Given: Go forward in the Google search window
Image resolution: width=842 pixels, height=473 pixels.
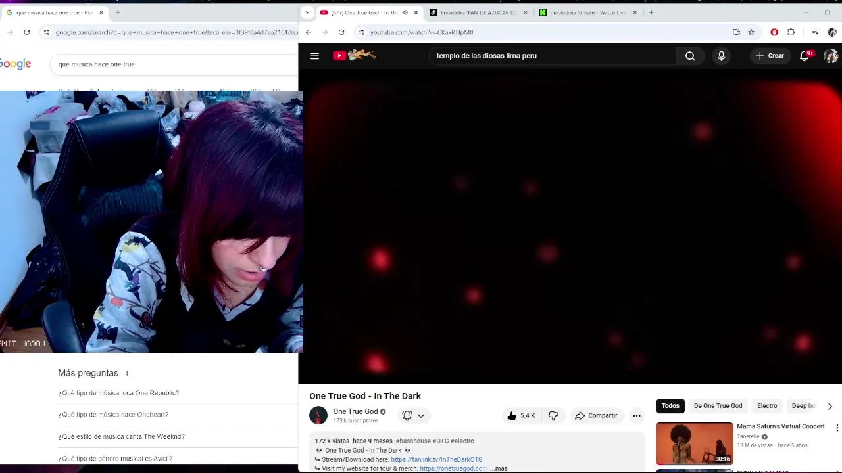Looking at the screenshot, I should point(10,32).
